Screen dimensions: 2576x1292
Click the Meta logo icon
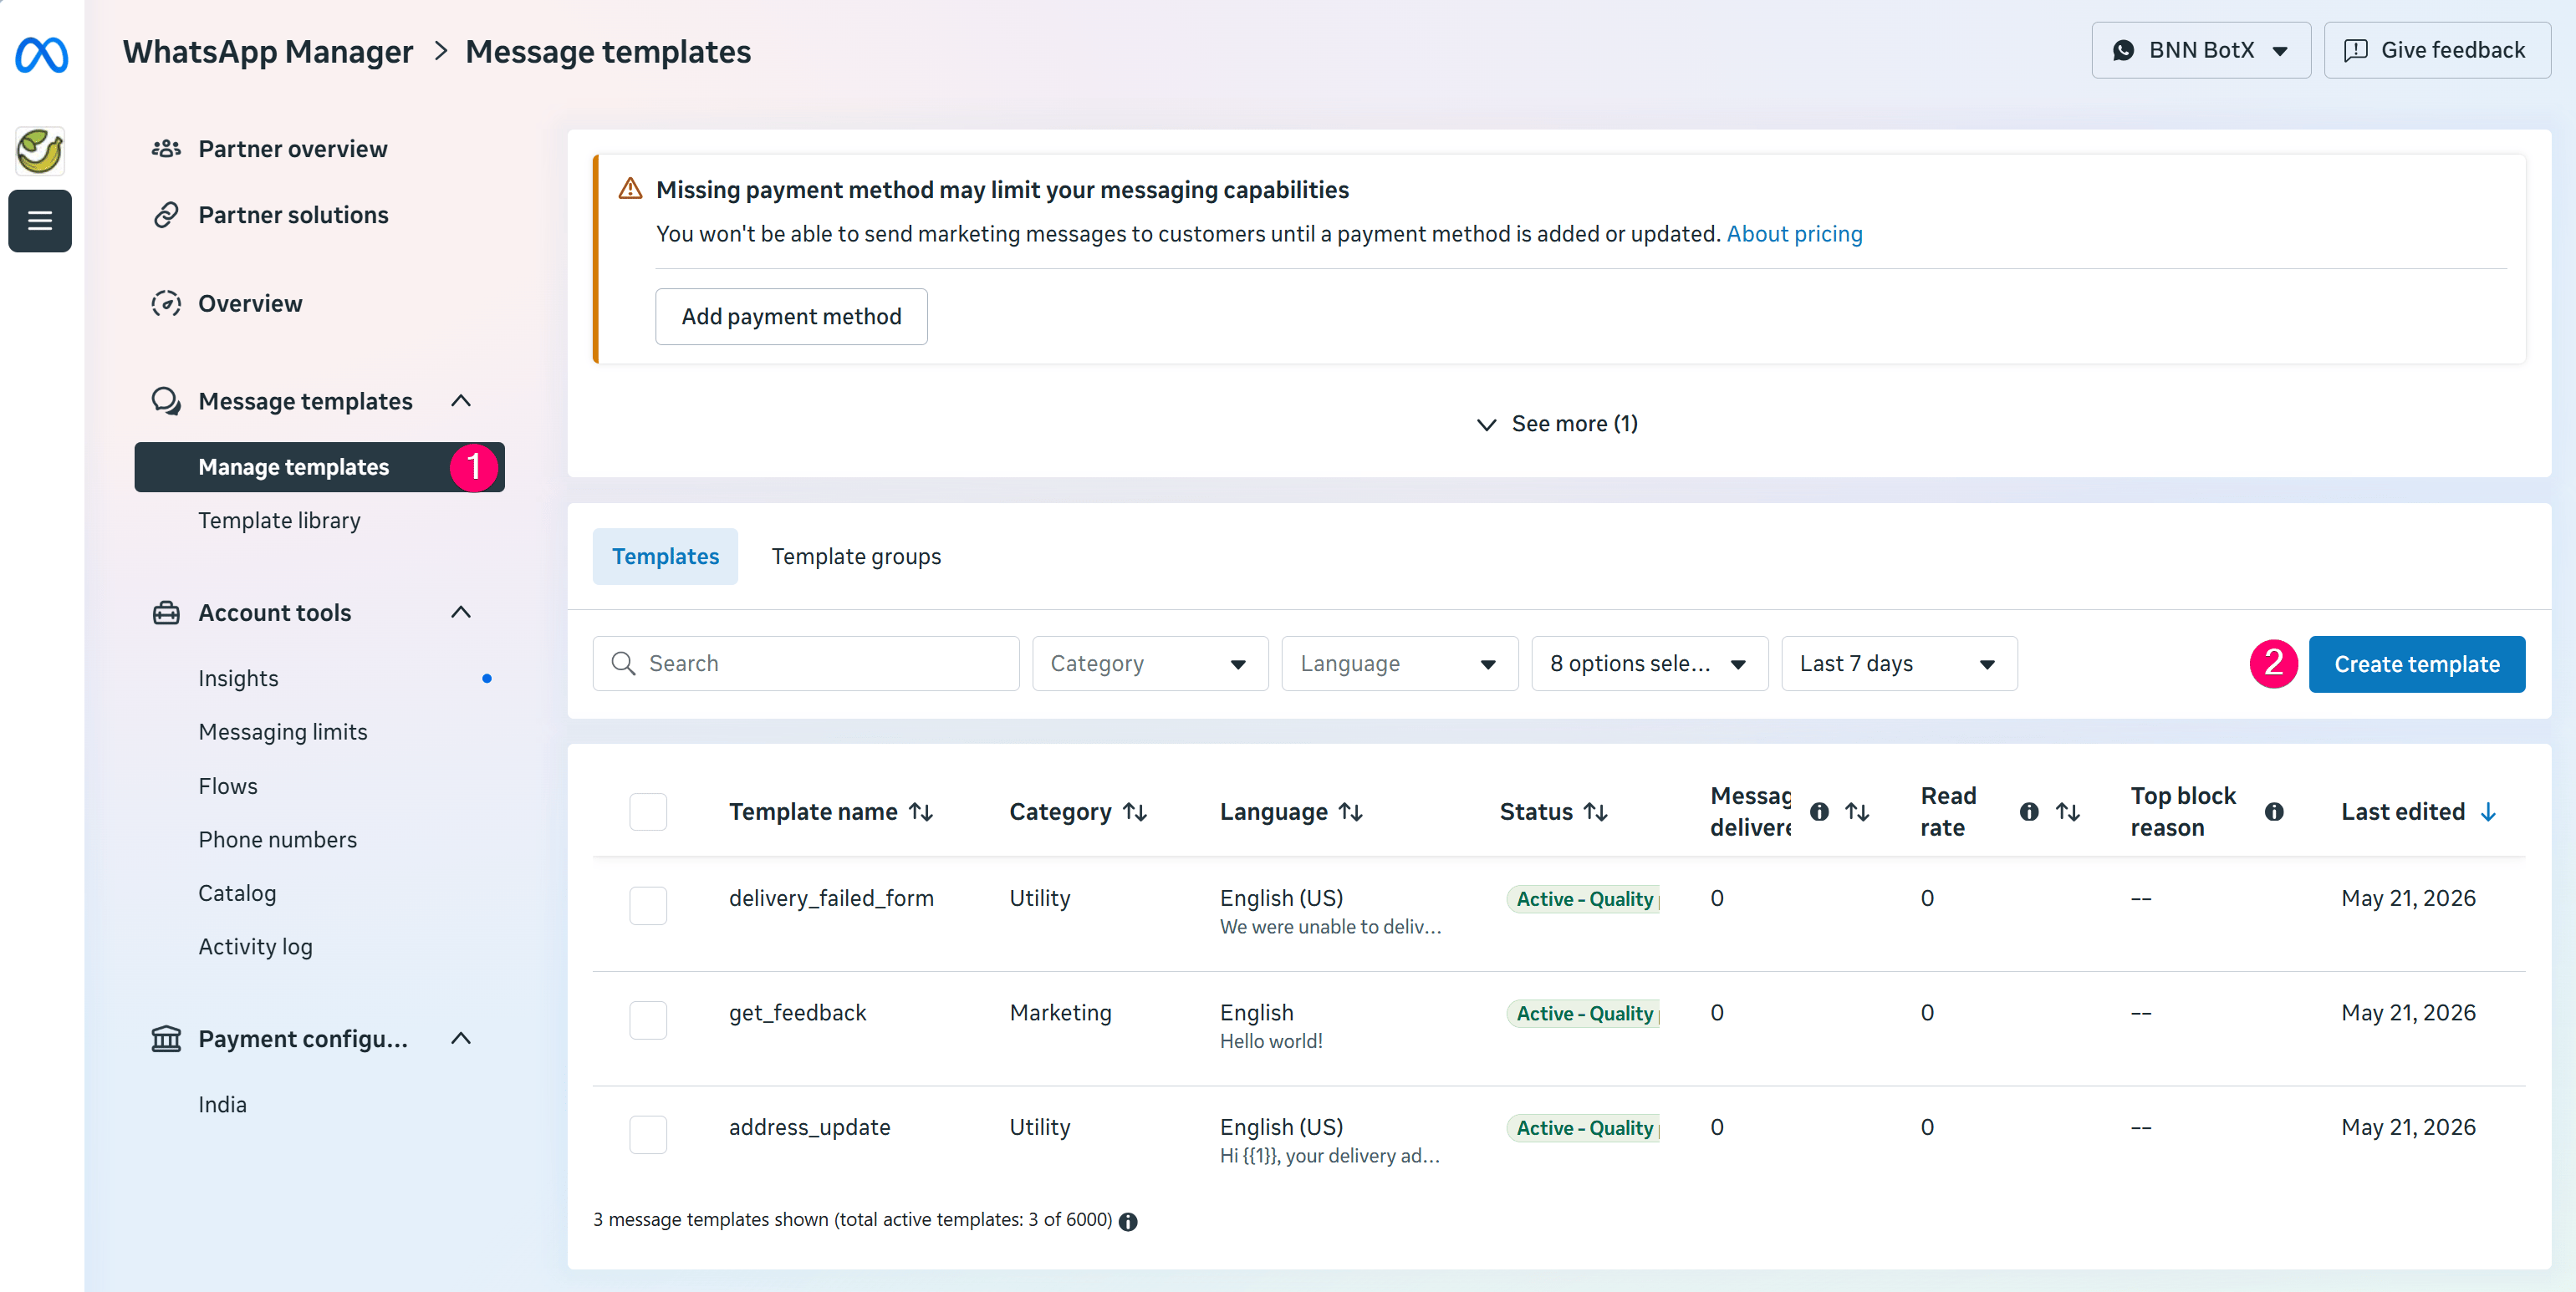pos(41,54)
